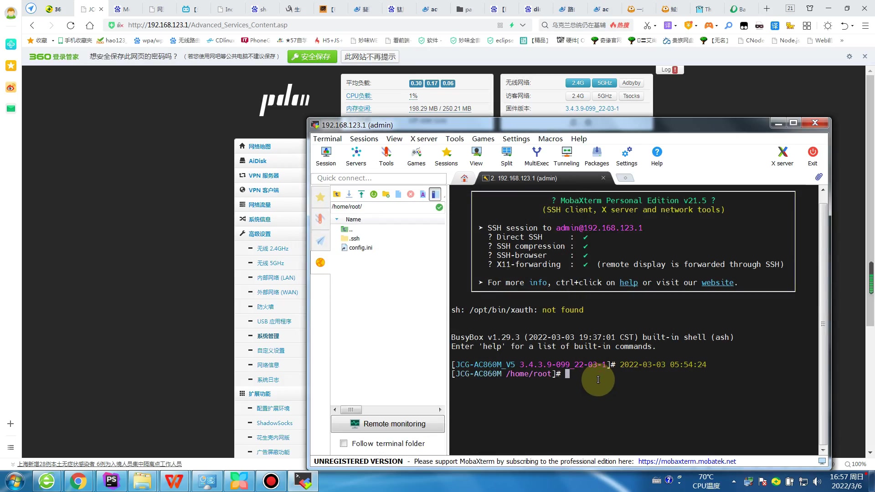Screen dimensions: 875x492
Task: Expand the 高级设置 sidebar section
Action: [x=259, y=234]
